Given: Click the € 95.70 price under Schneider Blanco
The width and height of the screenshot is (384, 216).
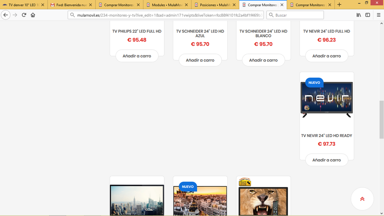Looking at the screenshot, I should (x=263, y=44).
